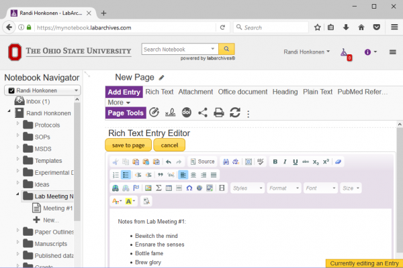Insert a special character with omega icon
This screenshot has height=268, width=403.
(189, 188)
